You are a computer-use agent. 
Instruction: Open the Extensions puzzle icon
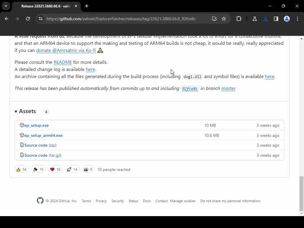(239, 19)
